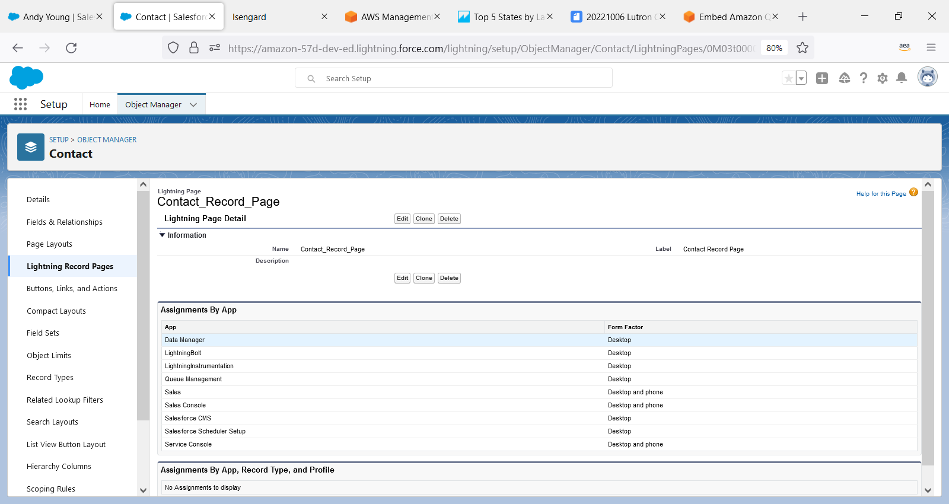Click the Salesforce Help question mark icon
This screenshot has height=504, width=949.
point(864,78)
